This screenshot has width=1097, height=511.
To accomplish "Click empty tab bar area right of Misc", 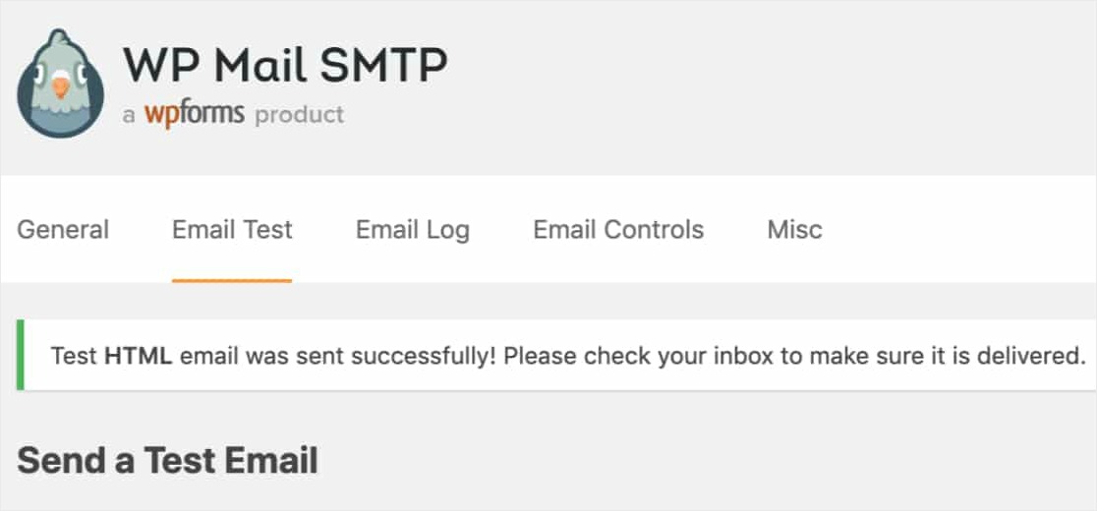I will [x=963, y=230].
